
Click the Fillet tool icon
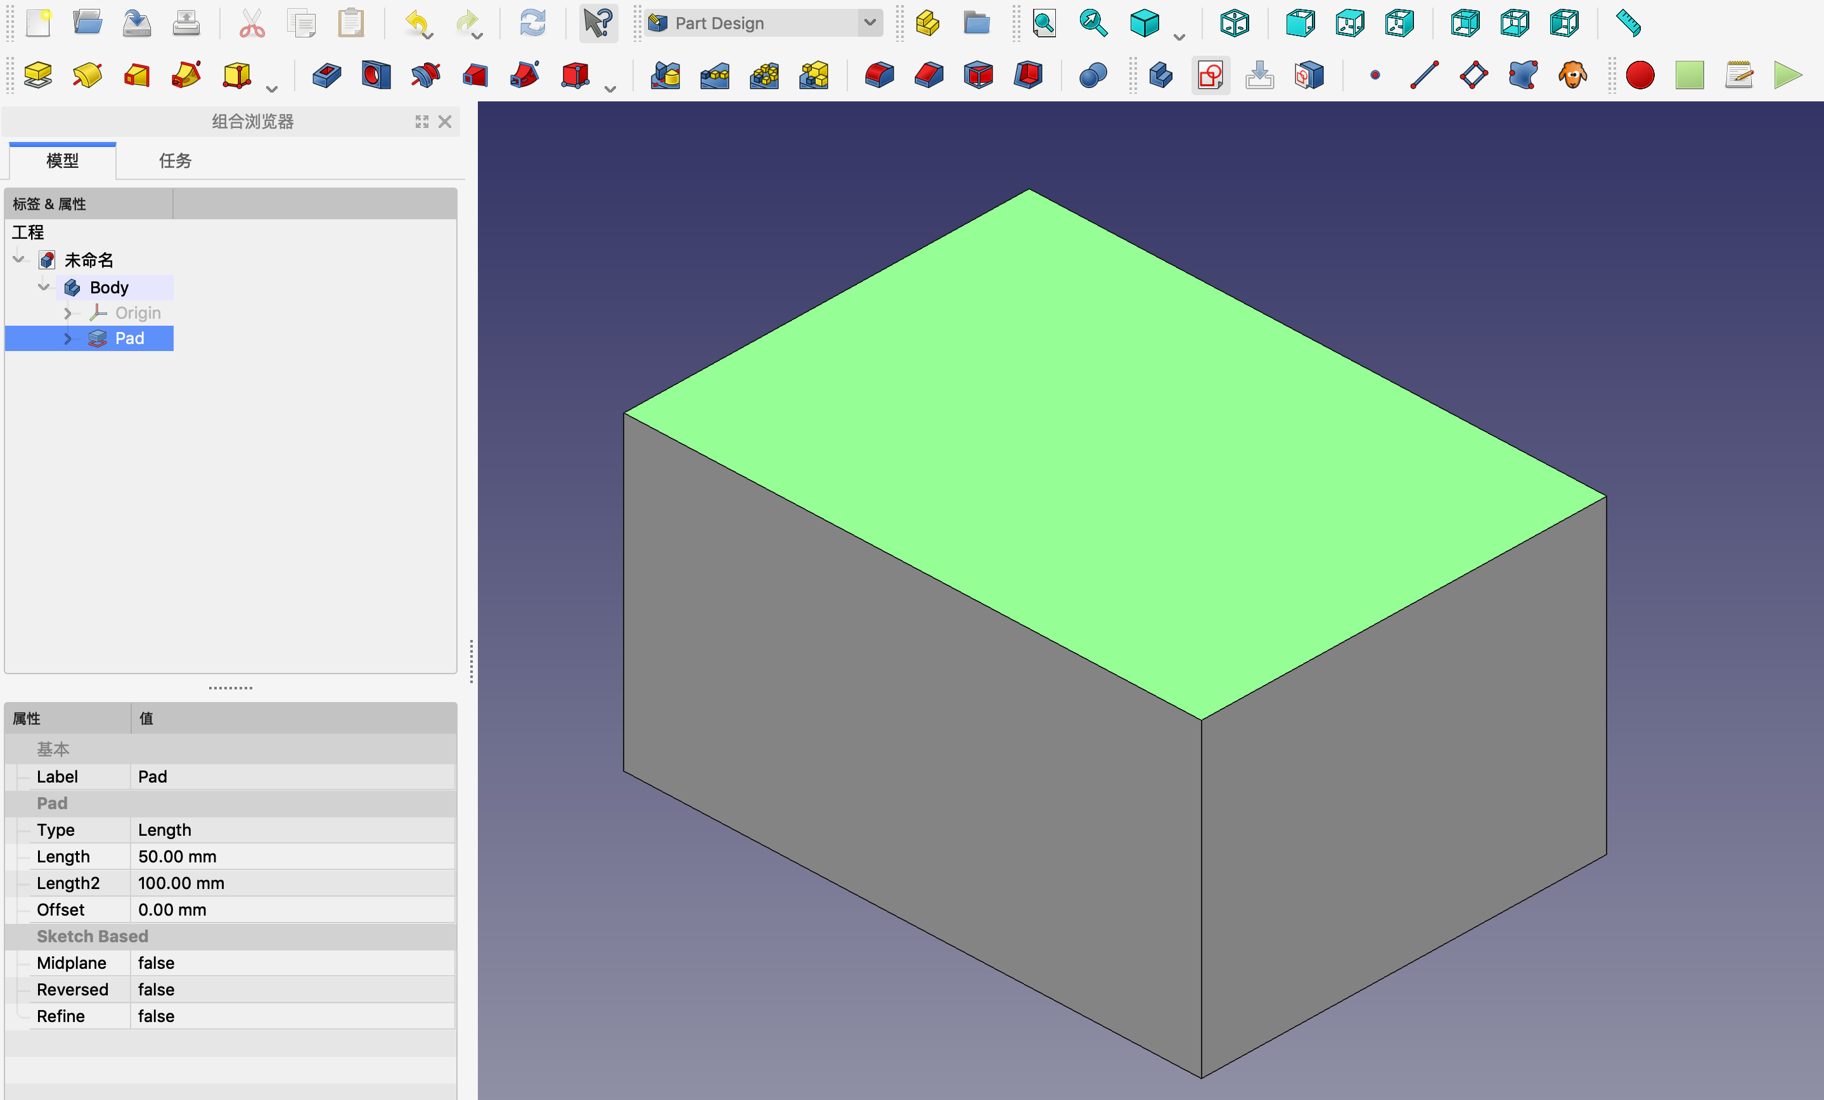coord(878,75)
